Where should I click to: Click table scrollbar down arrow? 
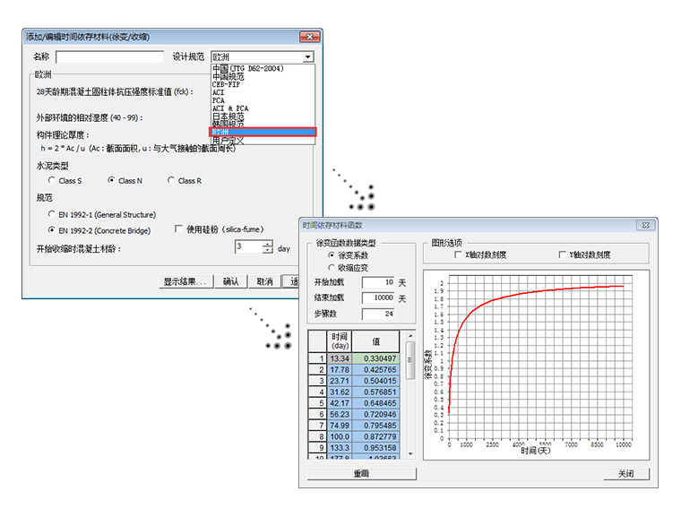pos(410,454)
